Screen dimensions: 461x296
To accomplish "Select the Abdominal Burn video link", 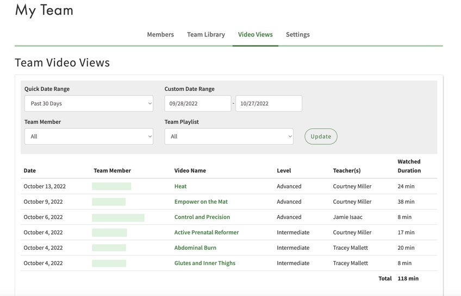I will coord(195,248).
